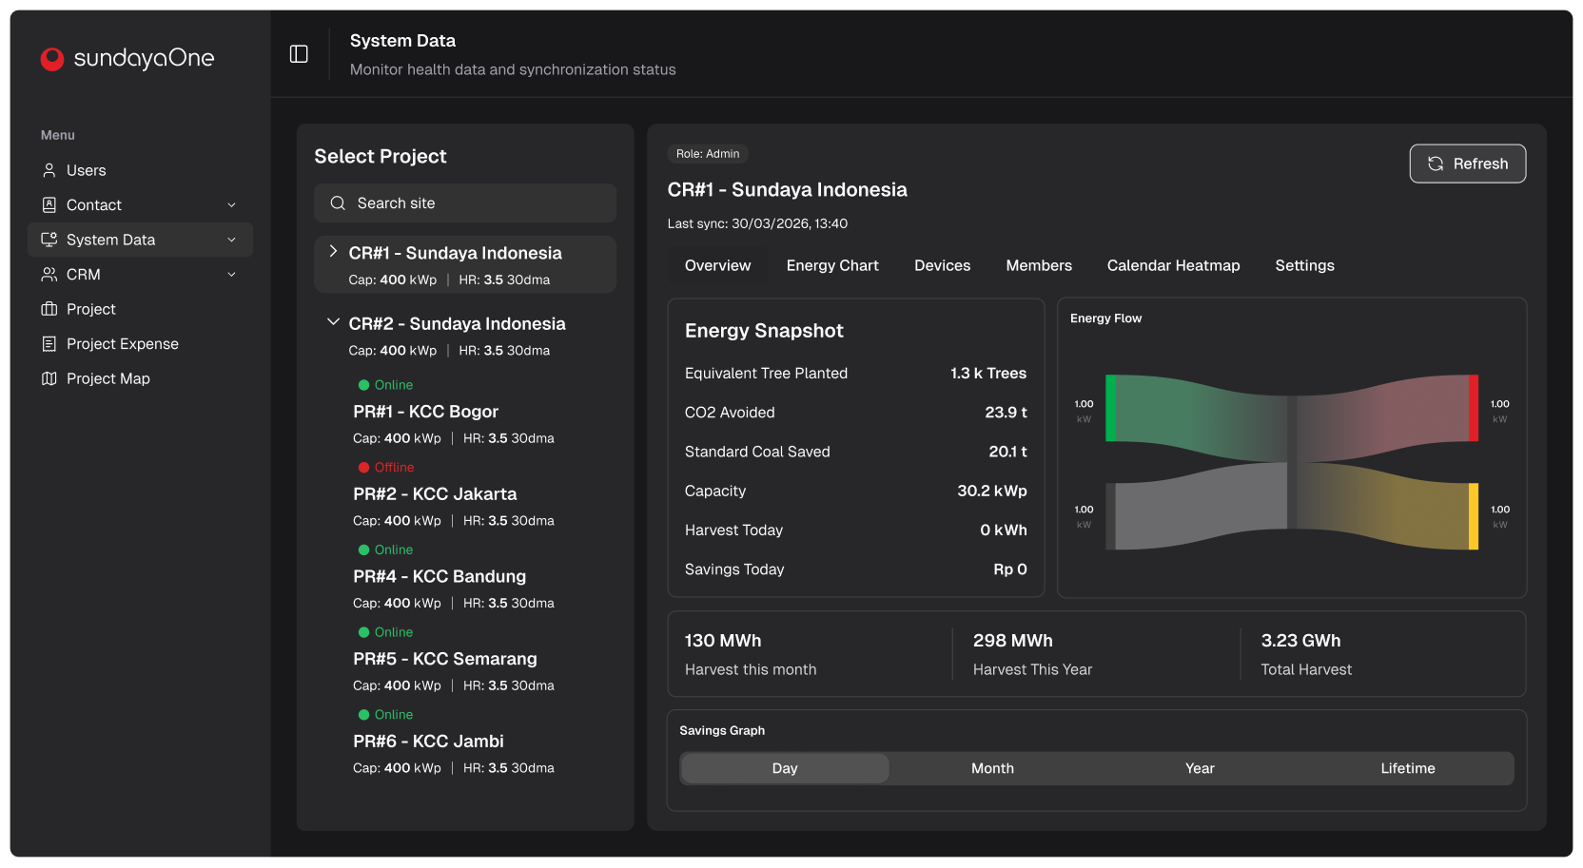Open Project in the menu
The image size is (1583, 868).
(x=140, y=309)
